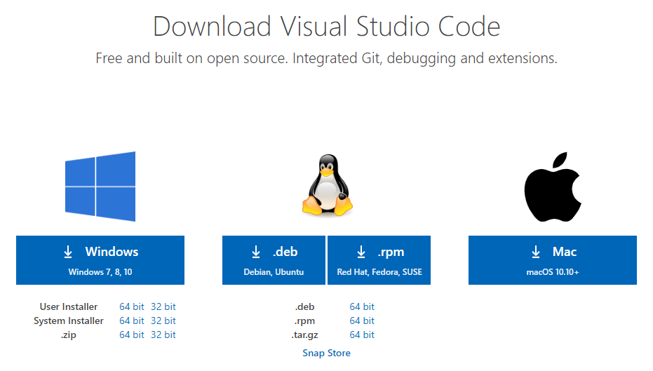Click the Linux Tux penguin icon
This screenshot has width=653, height=371.
[328, 185]
